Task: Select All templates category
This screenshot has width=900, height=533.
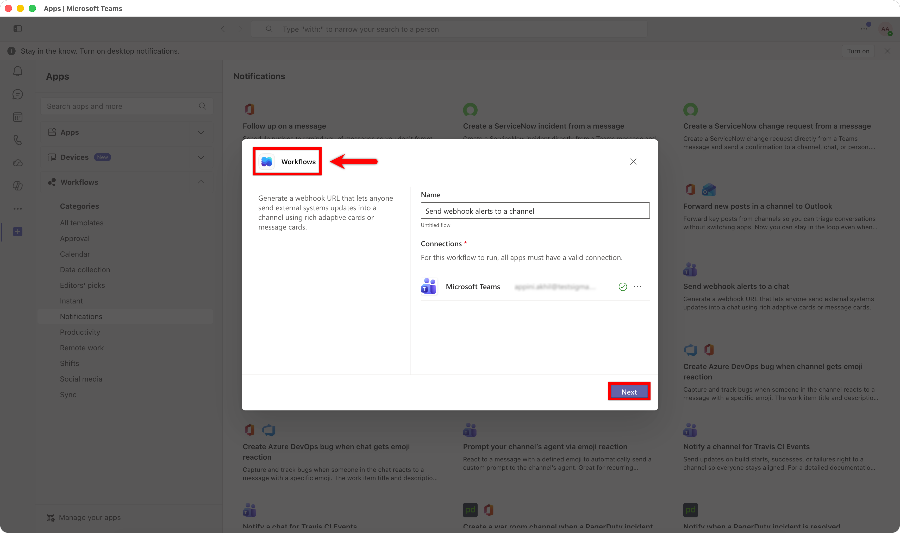Action: [x=82, y=223]
